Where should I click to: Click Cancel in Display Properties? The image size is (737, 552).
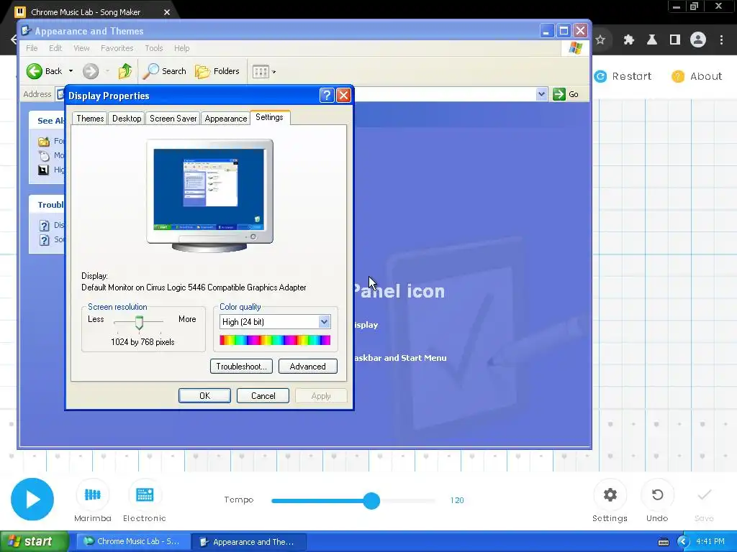point(263,396)
